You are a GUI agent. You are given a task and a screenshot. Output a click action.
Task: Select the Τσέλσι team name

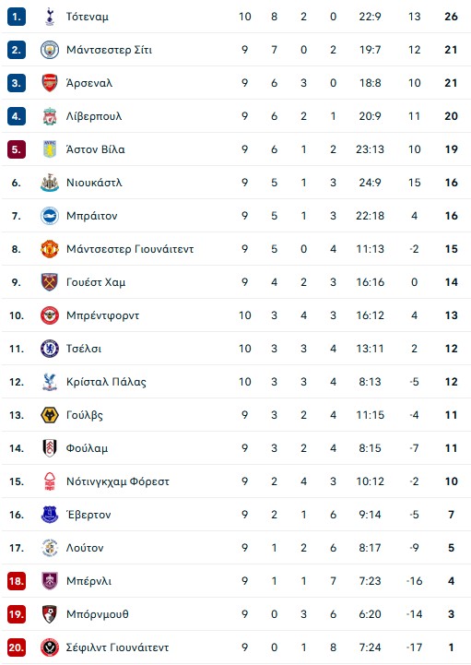[84, 349]
